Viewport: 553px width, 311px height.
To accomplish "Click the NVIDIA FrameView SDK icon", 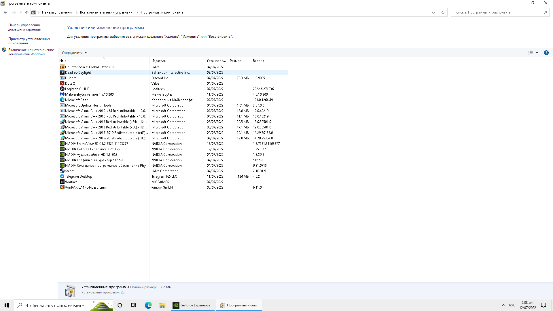I will tap(62, 143).
